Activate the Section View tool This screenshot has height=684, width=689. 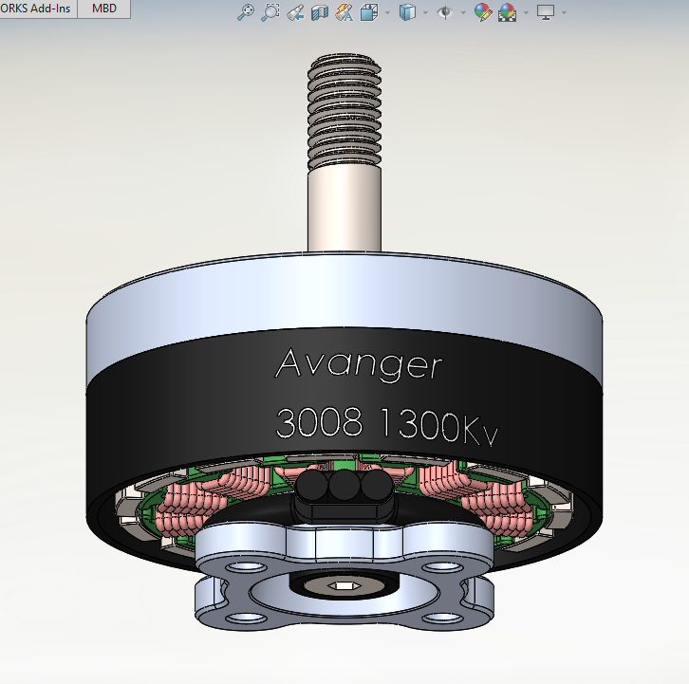(x=320, y=12)
